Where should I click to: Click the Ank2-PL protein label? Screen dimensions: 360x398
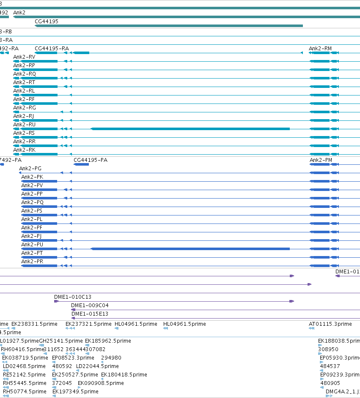point(32,219)
